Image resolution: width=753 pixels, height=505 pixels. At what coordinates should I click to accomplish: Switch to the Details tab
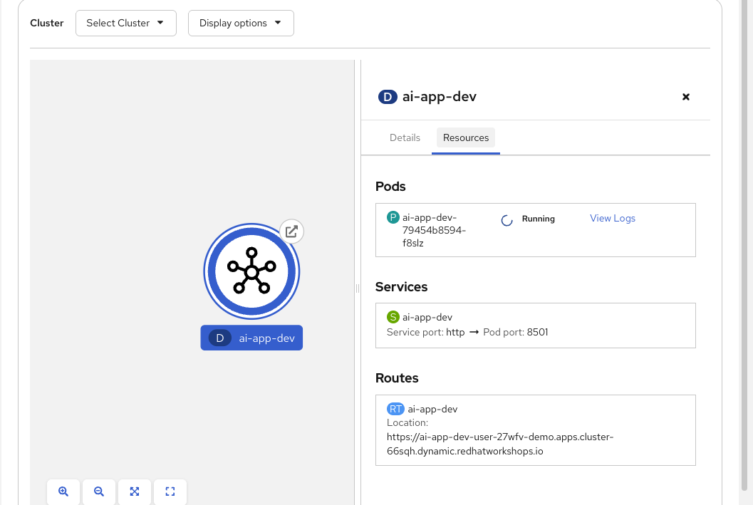pos(405,137)
